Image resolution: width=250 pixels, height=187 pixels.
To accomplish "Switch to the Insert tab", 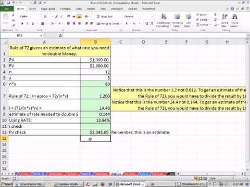I will (x=32, y=9).
